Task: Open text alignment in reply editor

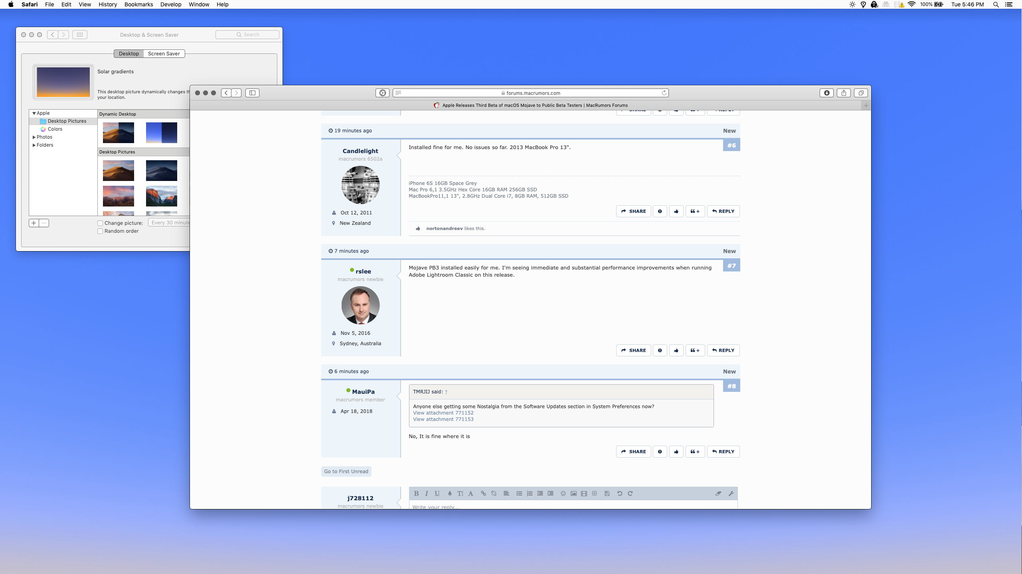Action: (506, 493)
